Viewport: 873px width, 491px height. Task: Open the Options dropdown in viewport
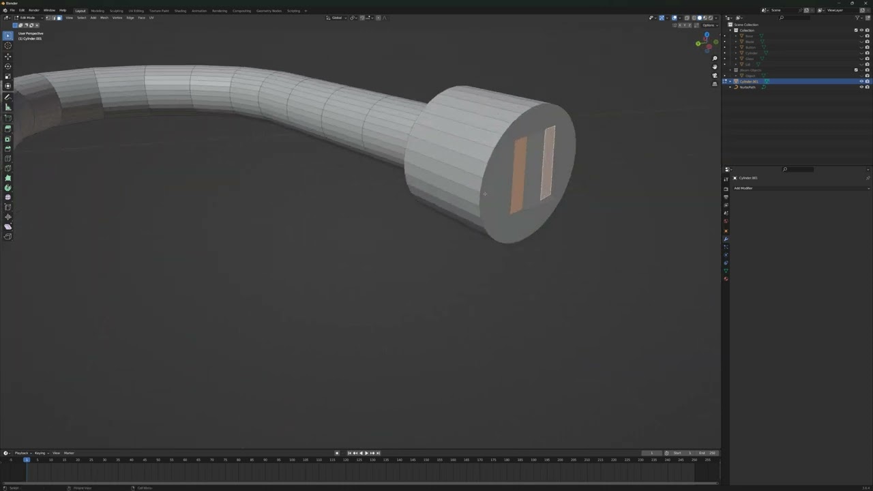click(x=710, y=25)
